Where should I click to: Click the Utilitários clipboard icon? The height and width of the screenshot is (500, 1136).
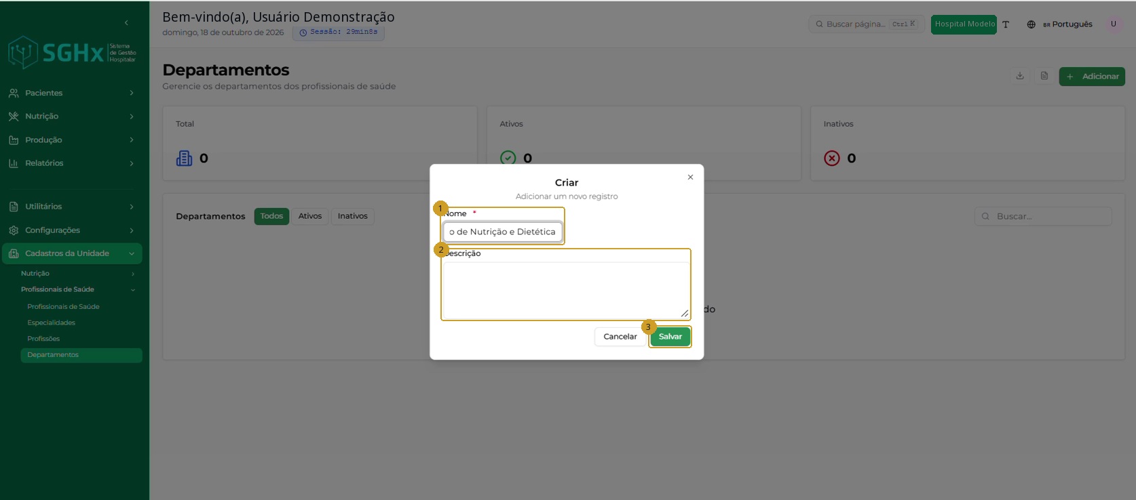[x=14, y=207]
